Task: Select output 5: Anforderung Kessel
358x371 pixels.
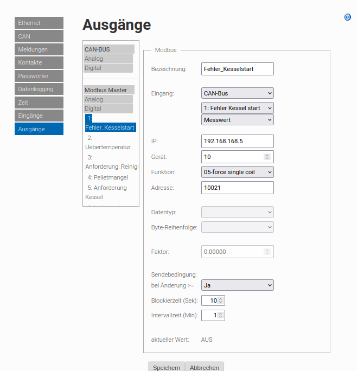Action: click(x=106, y=193)
